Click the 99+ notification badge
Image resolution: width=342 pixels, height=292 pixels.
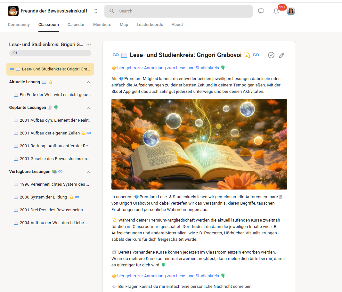(282, 7)
